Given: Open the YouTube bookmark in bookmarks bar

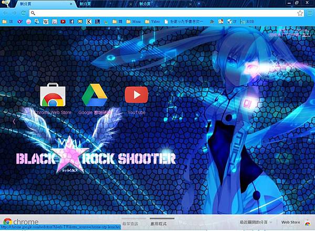Looking at the screenshot, I should (x=63, y=22).
